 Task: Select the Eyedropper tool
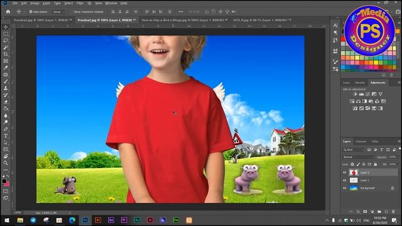click(x=6, y=68)
